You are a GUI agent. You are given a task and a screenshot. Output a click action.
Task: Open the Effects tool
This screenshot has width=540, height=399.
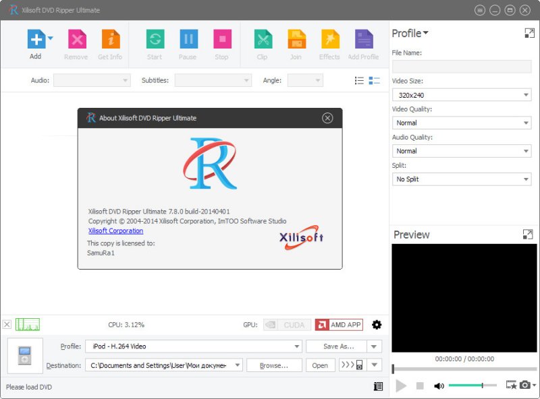click(330, 39)
